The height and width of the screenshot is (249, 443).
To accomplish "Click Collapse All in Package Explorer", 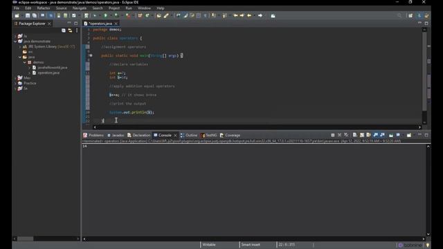I will [x=64, y=30].
